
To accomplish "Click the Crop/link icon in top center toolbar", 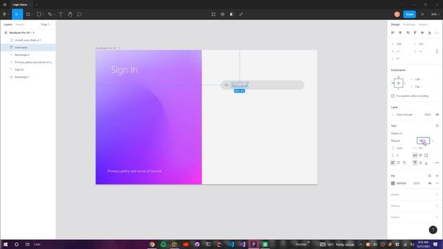I will coord(241,15).
